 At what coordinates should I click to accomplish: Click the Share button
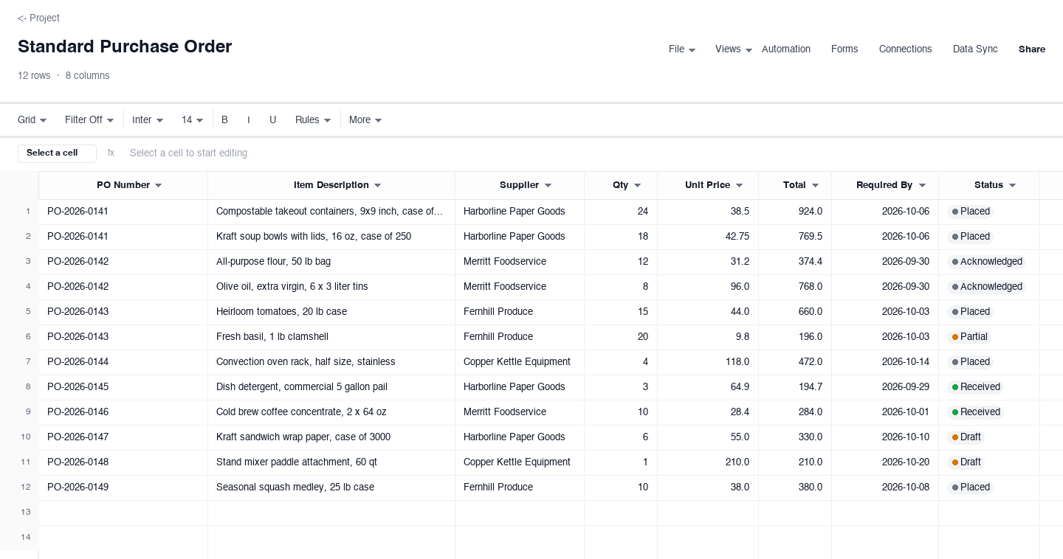(1032, 49)
